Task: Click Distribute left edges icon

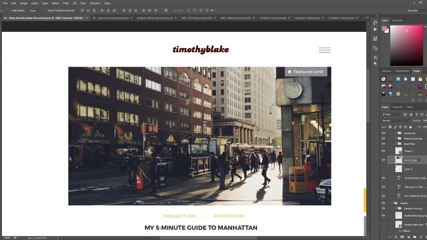Action: [x=144, y=11]
